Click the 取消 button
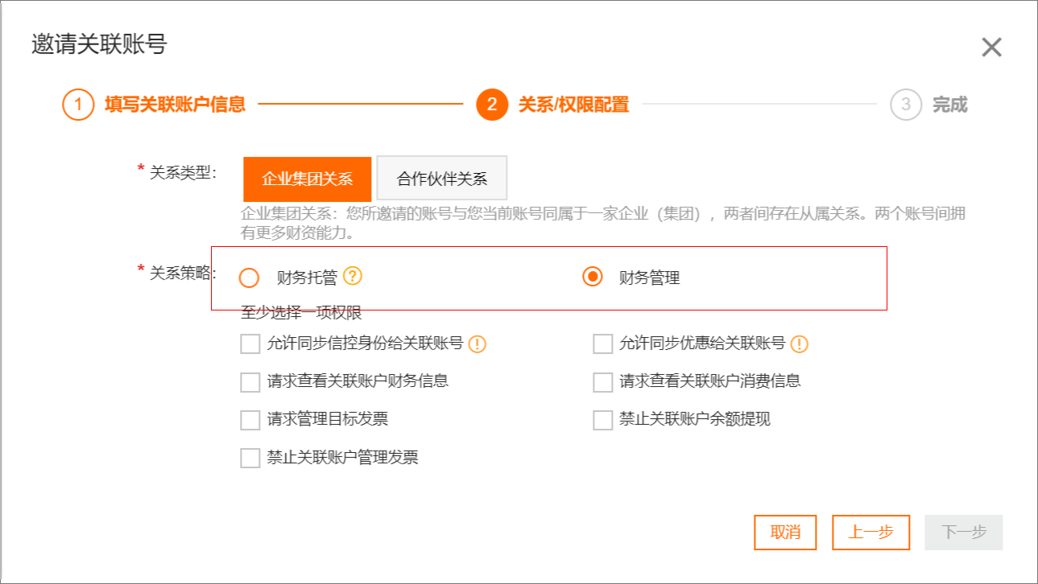Viewport: 1038px width, 584px height. pos(785,533)
